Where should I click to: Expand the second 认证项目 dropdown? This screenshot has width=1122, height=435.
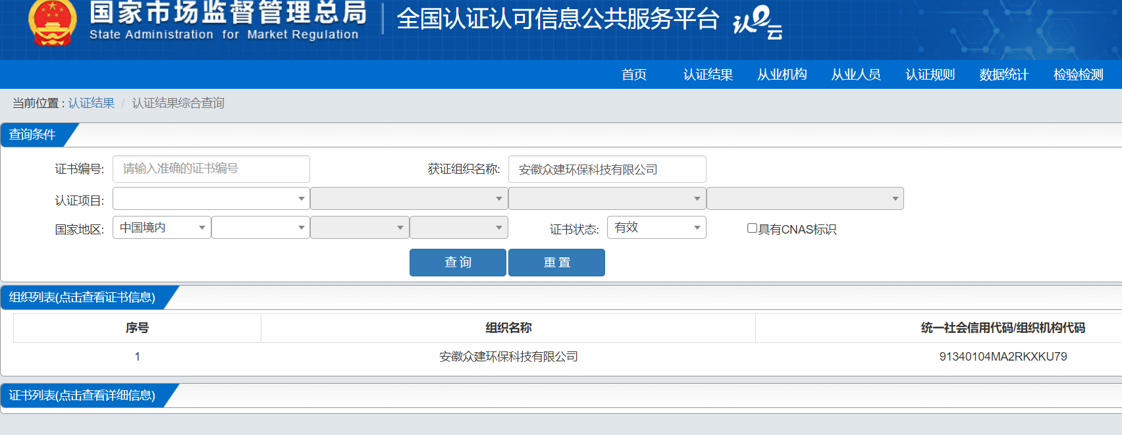(x=409, y=198)
